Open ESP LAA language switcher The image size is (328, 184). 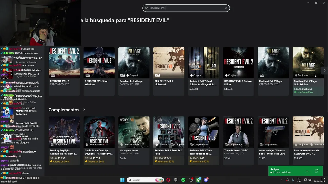point(299,180)
